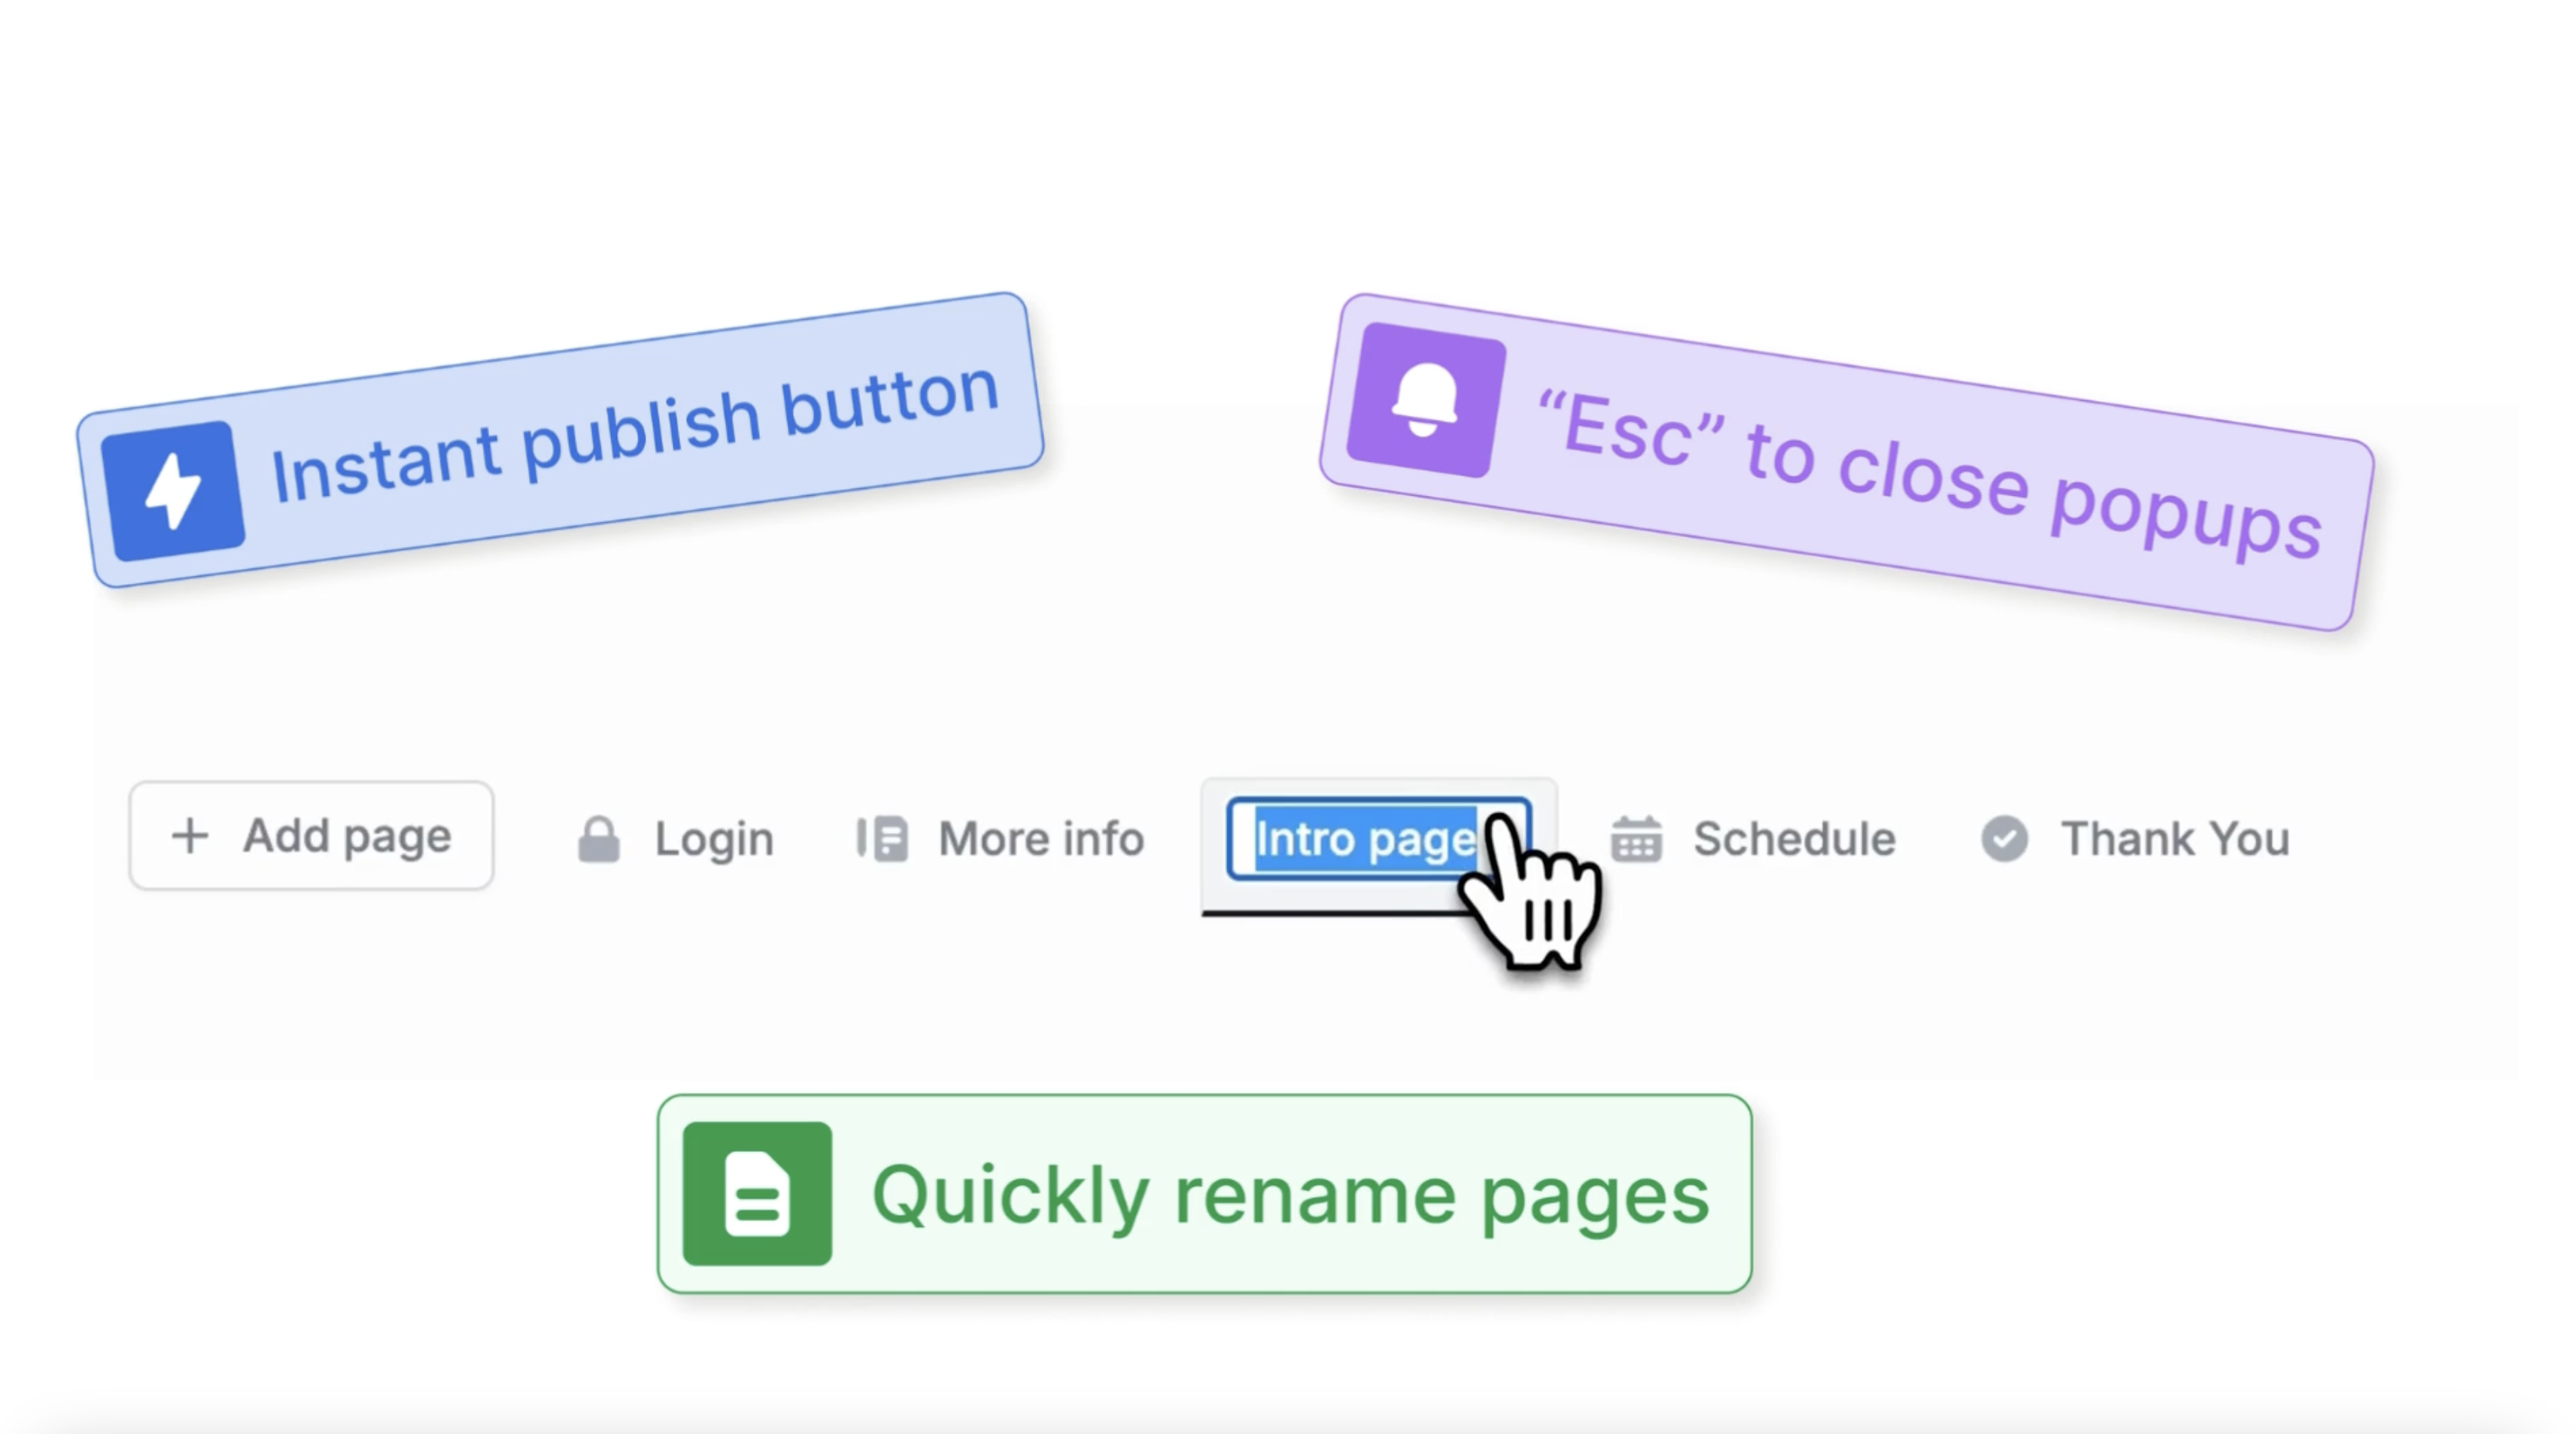Screen dimensions: 2576x1434
Task: Click the lock icon beside Login
Action: 599,839
